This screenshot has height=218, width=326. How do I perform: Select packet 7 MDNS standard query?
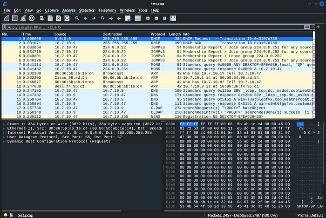(157, 65)
